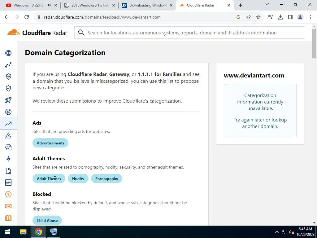Open the Windows Start menu
Screen dimensions: 317x238
click(x=7, y=232)
